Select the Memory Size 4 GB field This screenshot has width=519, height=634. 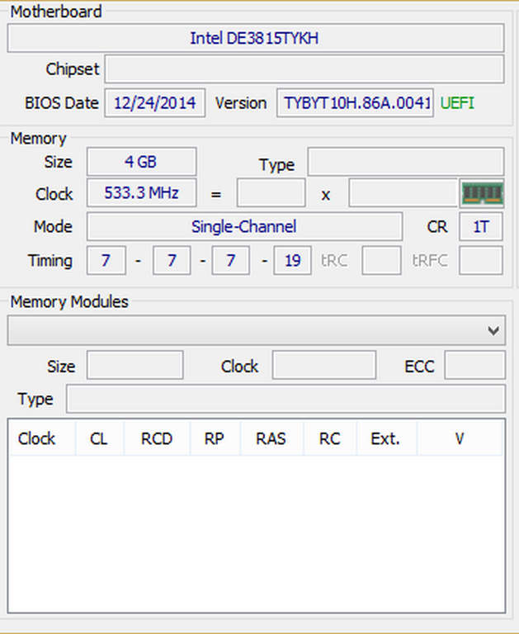[141, 162]
